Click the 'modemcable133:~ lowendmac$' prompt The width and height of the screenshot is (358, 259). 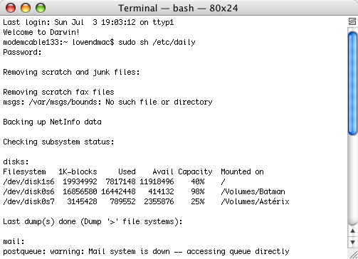point(58,42)
